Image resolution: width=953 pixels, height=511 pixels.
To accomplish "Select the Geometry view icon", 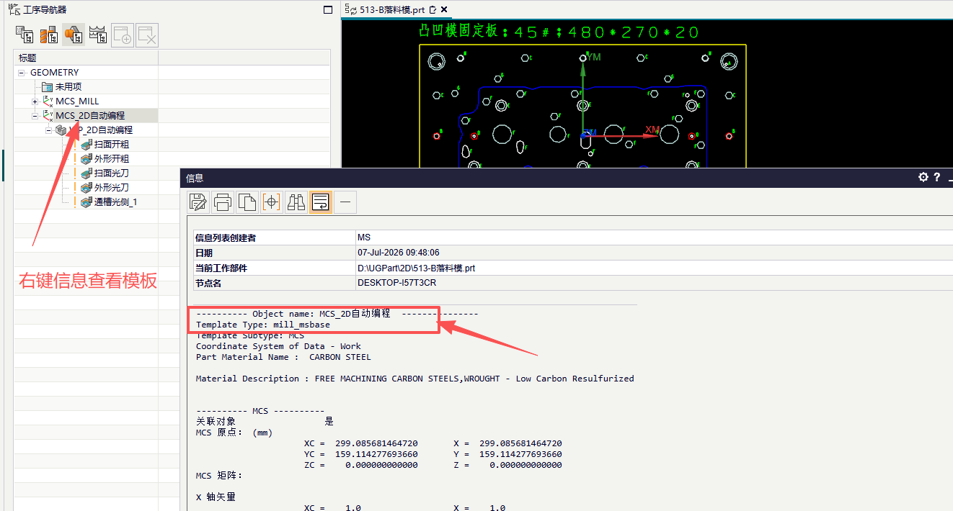I will (x=74, y=35).
